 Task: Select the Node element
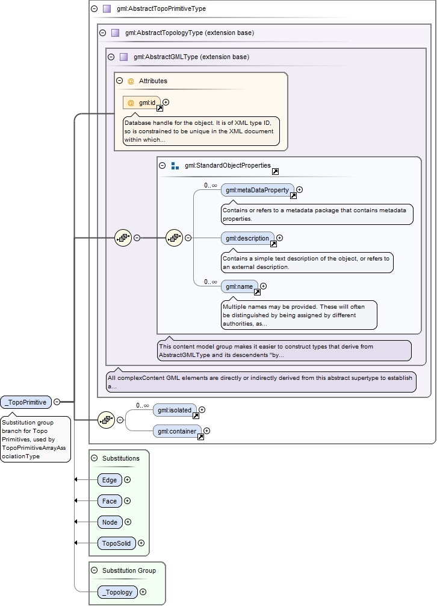110,522
